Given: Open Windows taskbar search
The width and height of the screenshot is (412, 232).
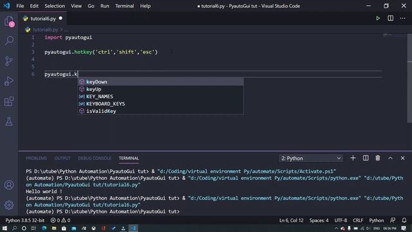Looking at the screenshot, I should pos(14,228).
